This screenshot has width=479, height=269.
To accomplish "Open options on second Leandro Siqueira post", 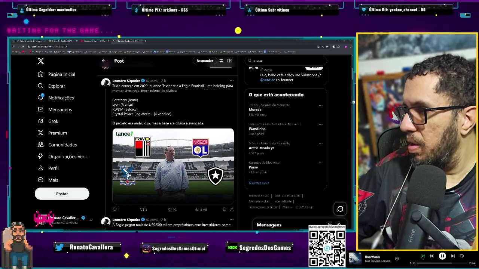I will pyautogui.click(x=232, y=219).
